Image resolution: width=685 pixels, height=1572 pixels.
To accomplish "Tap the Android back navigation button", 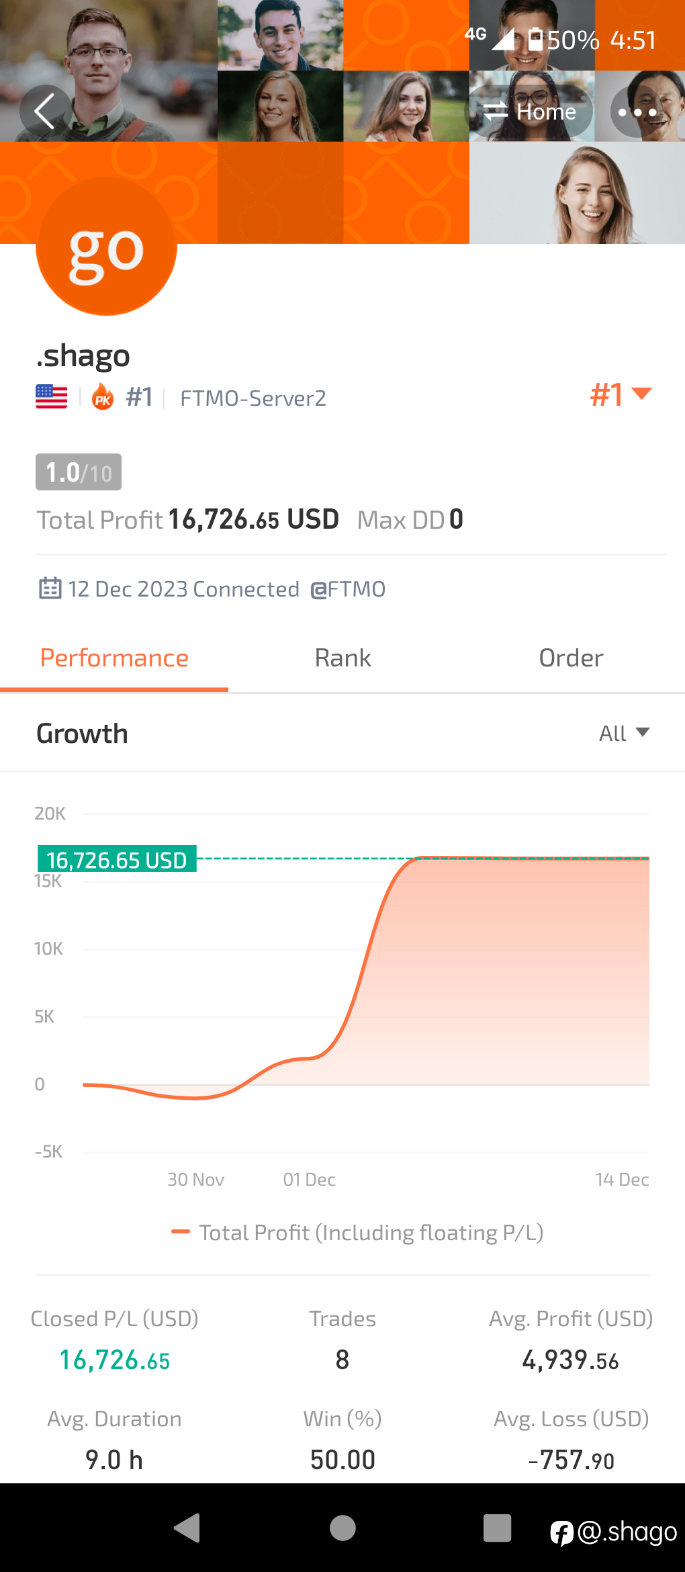I will click(187, 1528).
